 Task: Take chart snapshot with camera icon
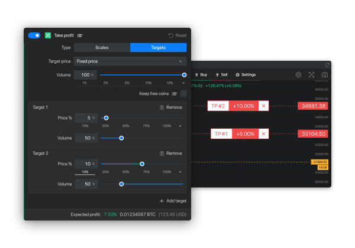325,75
